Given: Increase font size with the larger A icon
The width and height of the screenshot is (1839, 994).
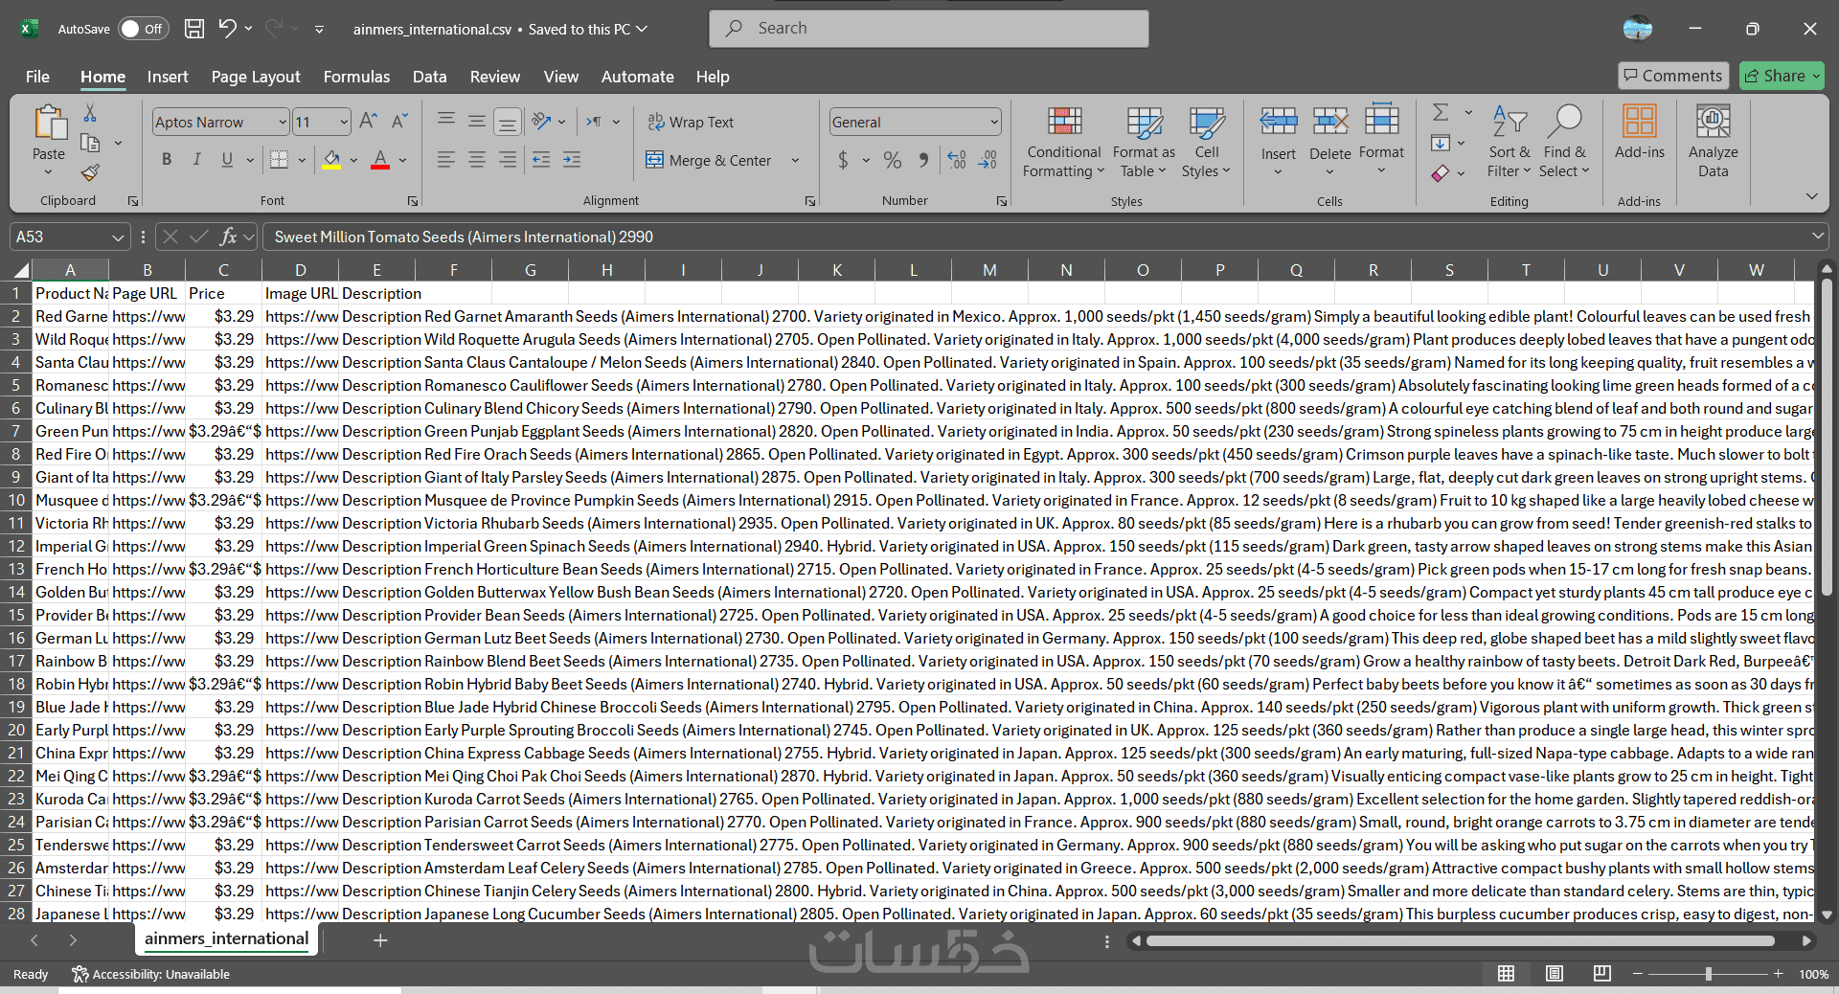Looking at the screenshot, I should click(x=369, y=122).
